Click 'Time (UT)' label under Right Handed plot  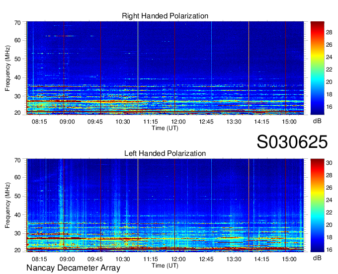pos(165,128)
